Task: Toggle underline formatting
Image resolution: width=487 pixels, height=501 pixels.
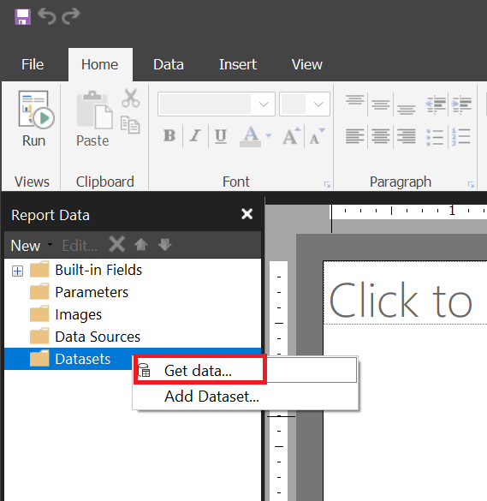Action: (221, 136)
